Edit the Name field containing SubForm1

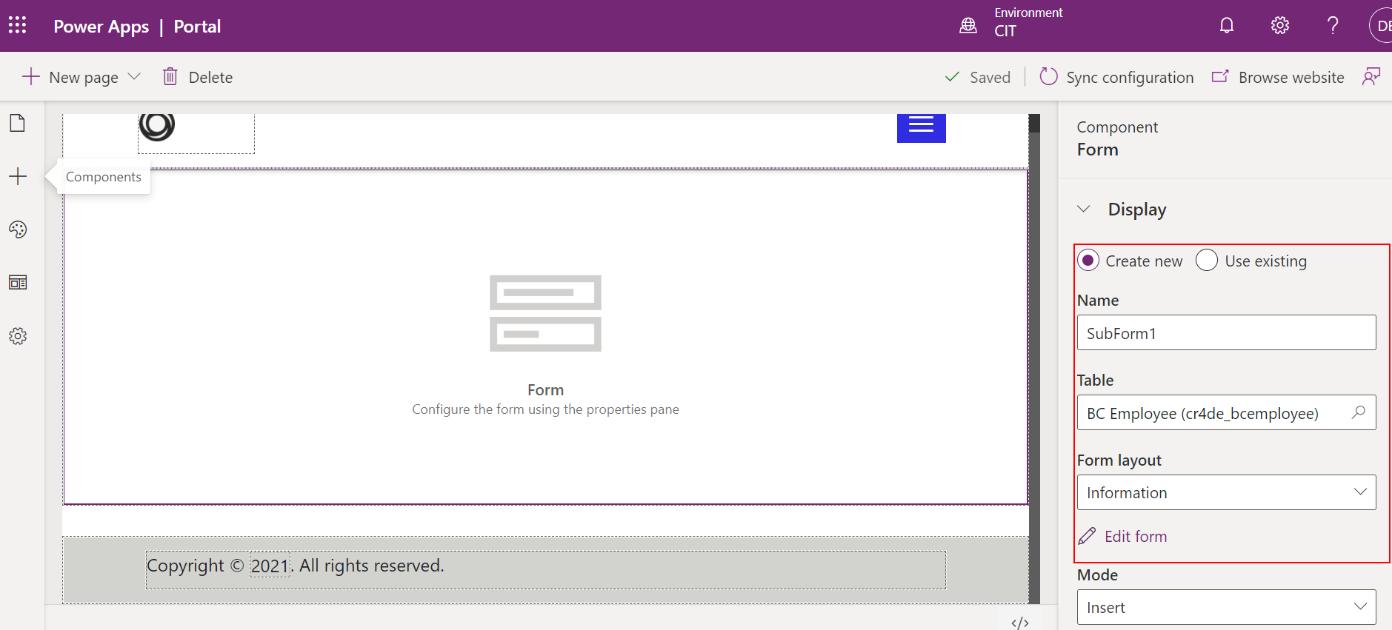[1227, 332]
